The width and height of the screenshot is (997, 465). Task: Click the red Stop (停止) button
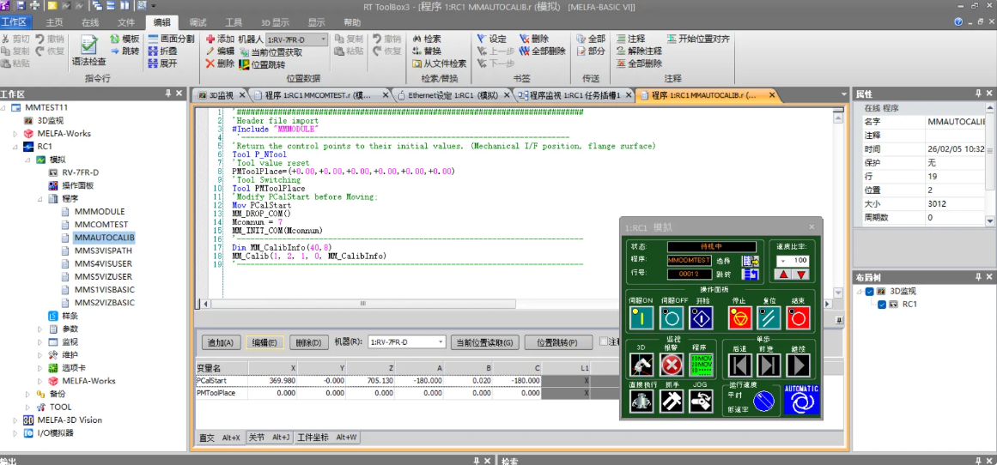(x=739, y=317)
